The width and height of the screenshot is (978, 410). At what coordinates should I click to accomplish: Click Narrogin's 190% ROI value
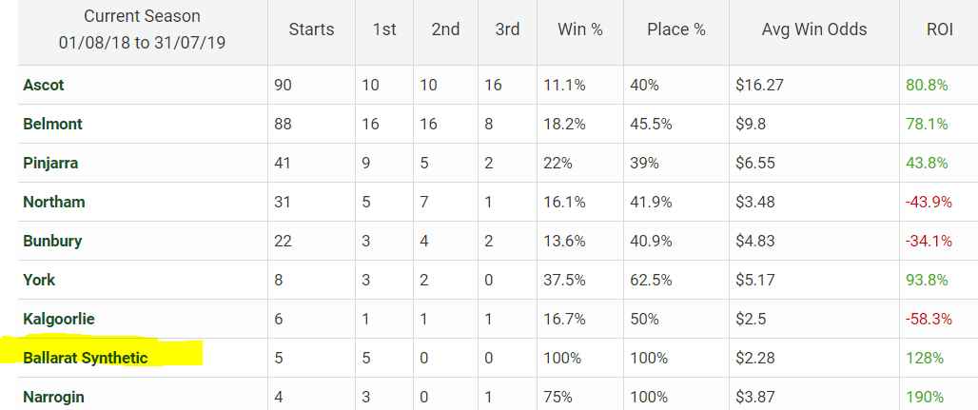[x=925, y=397]
